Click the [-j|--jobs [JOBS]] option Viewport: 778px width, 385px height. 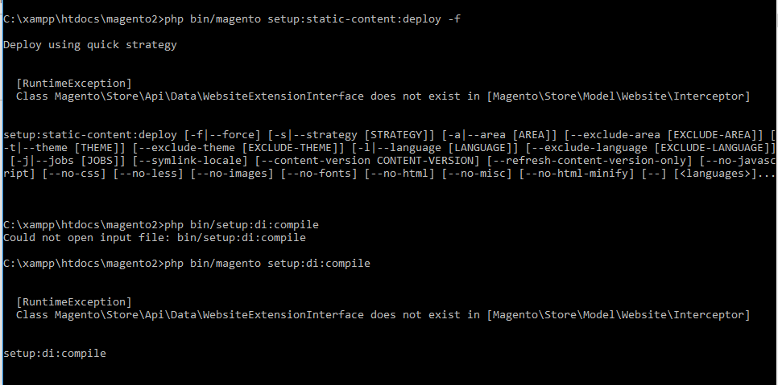click(x=67, y=161)
